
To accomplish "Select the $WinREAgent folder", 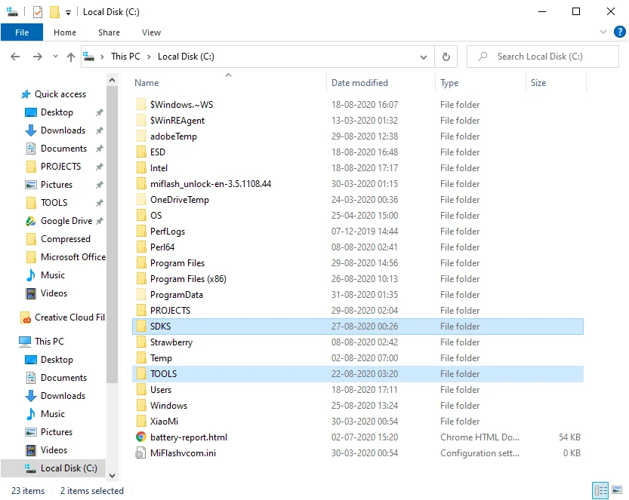I will click(177, 121).
